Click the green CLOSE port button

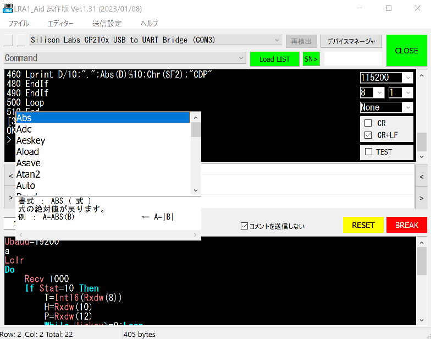[x=406, y=51]
